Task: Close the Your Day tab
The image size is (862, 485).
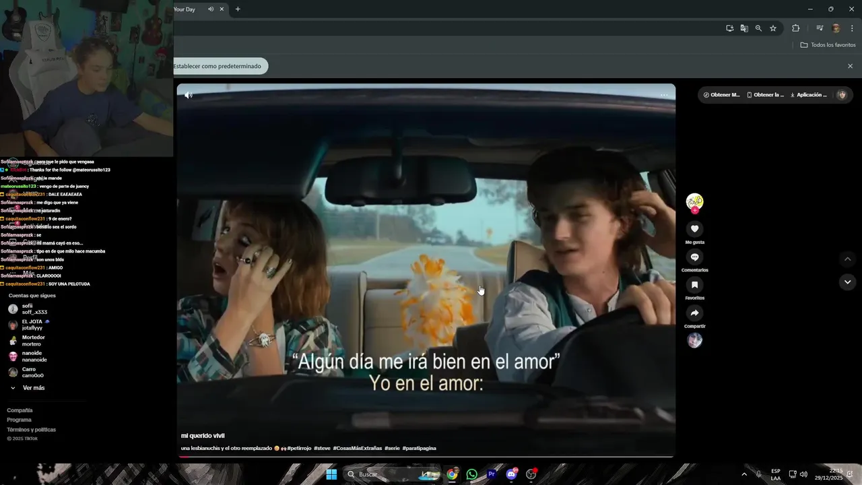Action: click(222, 9)
